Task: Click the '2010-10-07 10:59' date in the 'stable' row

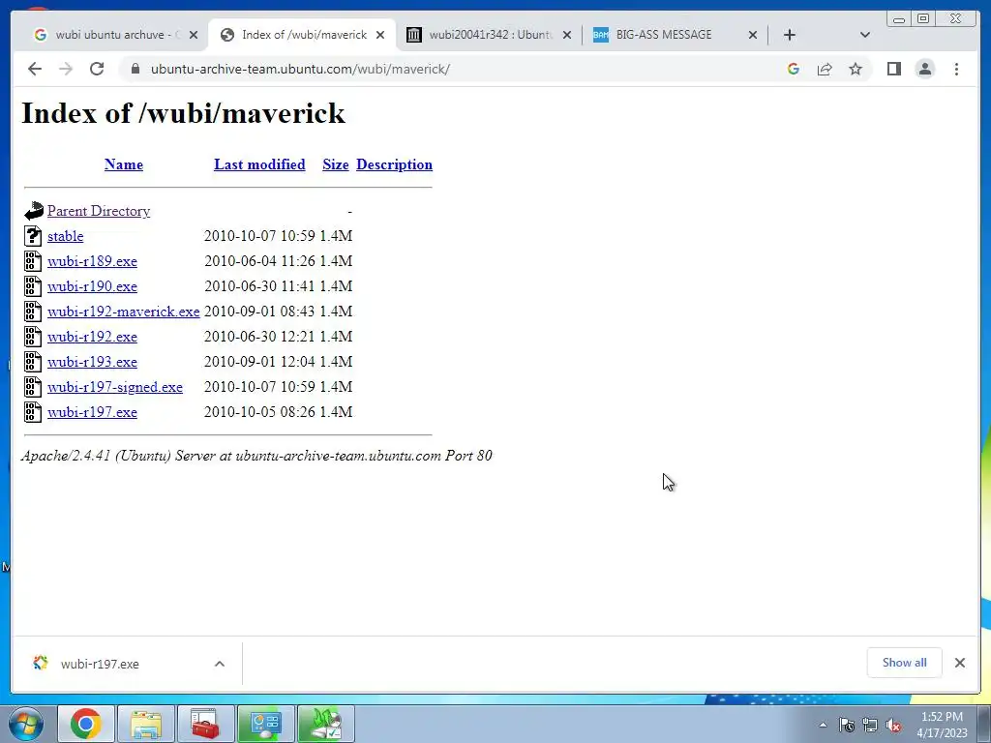Action: [259, 236]
